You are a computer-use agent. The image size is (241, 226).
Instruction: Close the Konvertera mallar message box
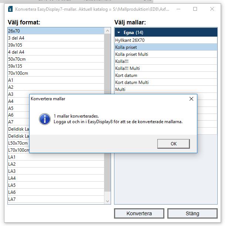coord(191,99)
